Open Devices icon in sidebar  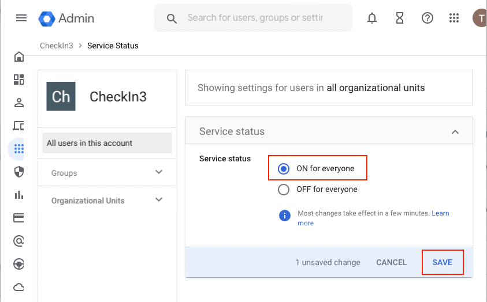[18, 126]
